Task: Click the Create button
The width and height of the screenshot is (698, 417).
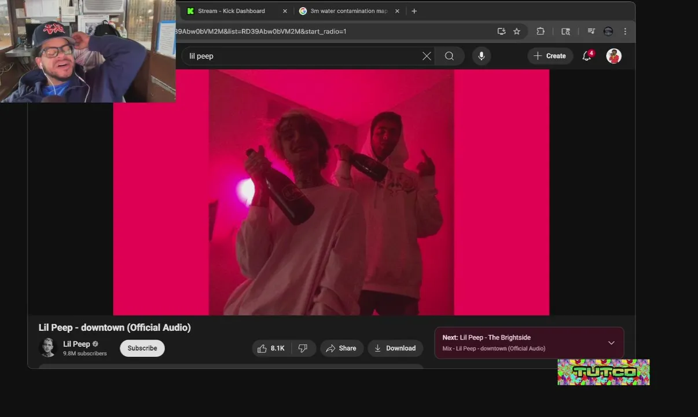Action: 549,56
